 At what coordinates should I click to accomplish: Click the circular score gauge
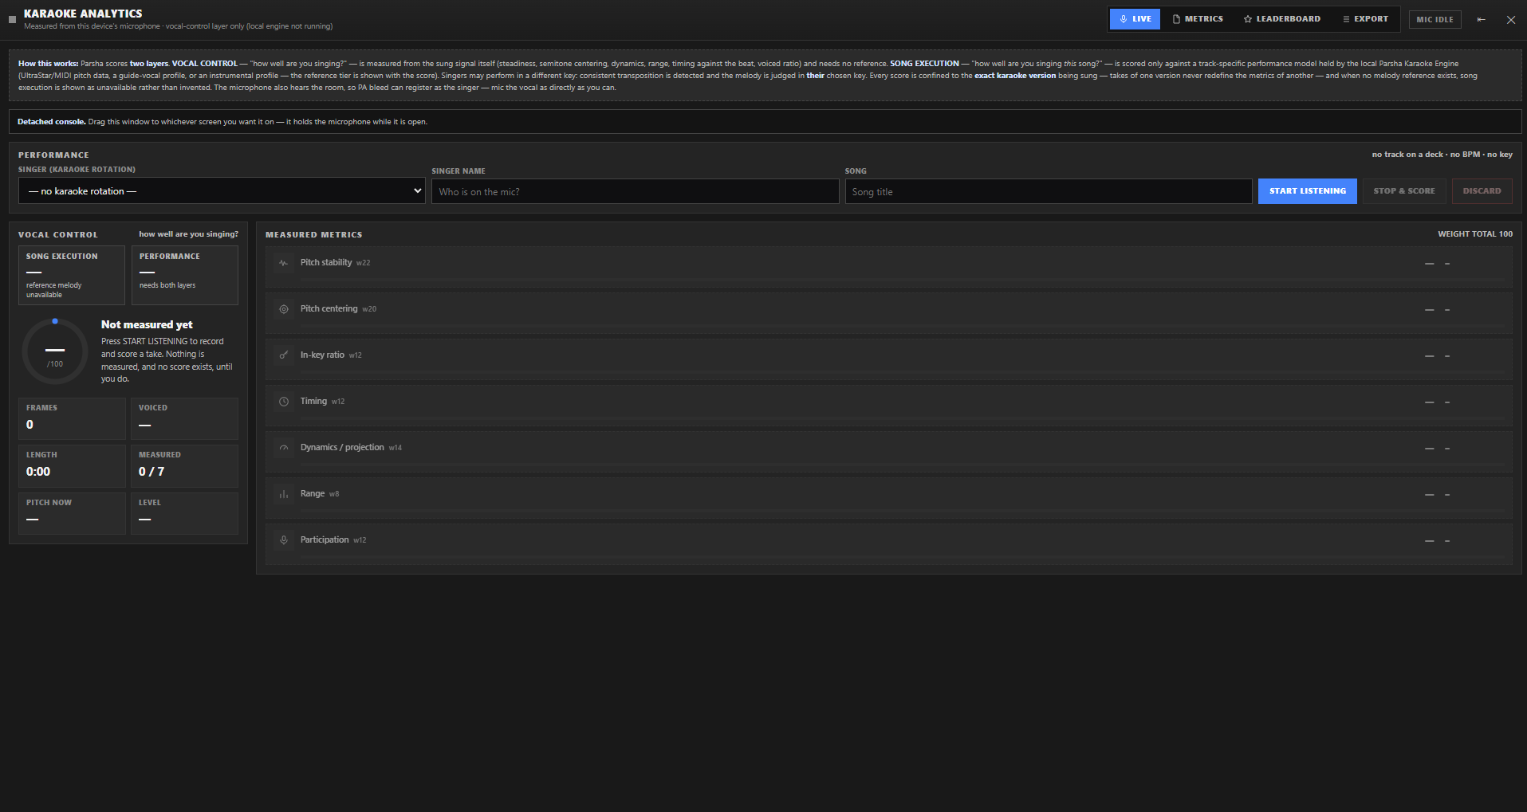55,351
